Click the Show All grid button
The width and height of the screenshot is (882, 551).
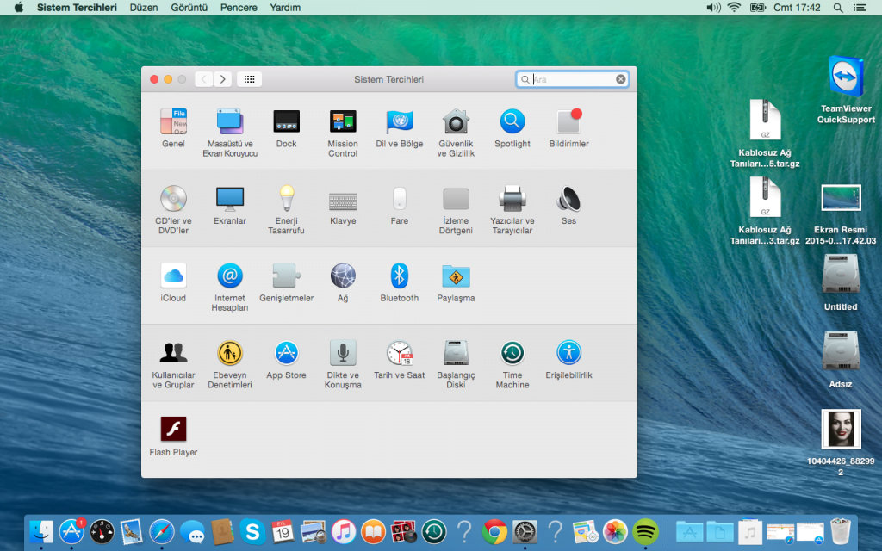[249, 79]
